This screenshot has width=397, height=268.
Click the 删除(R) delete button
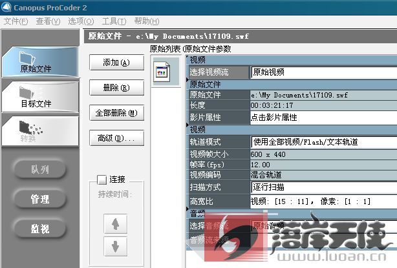117,87
